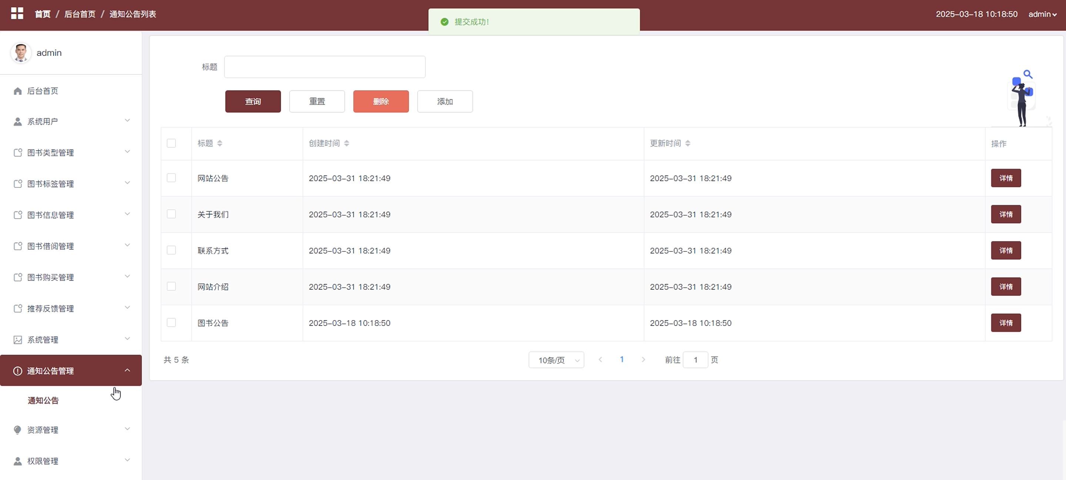Viewport: 1066px width, 480px height.
Task: Click the home icon beside 后台首页
Action: [x=17, y=91]
